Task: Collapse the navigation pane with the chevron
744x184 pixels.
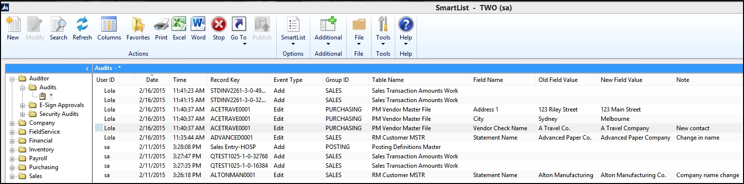Action: [87, 68]
